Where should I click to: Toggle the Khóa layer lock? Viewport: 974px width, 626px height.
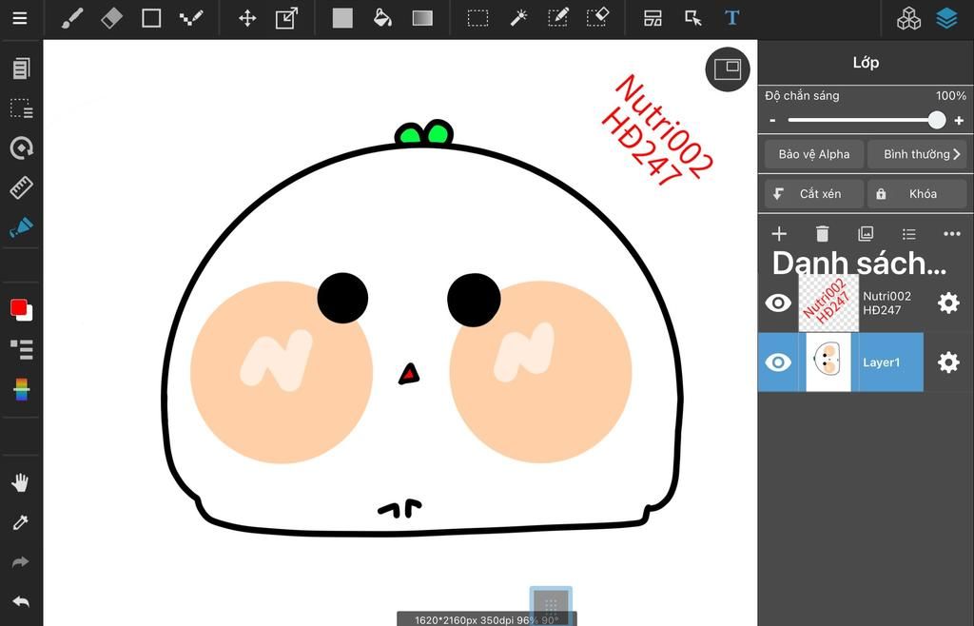click(917, 194)
